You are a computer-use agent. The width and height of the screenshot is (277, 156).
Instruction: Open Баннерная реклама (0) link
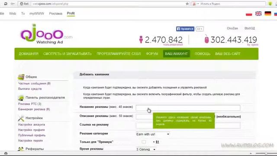coord(34,109)
